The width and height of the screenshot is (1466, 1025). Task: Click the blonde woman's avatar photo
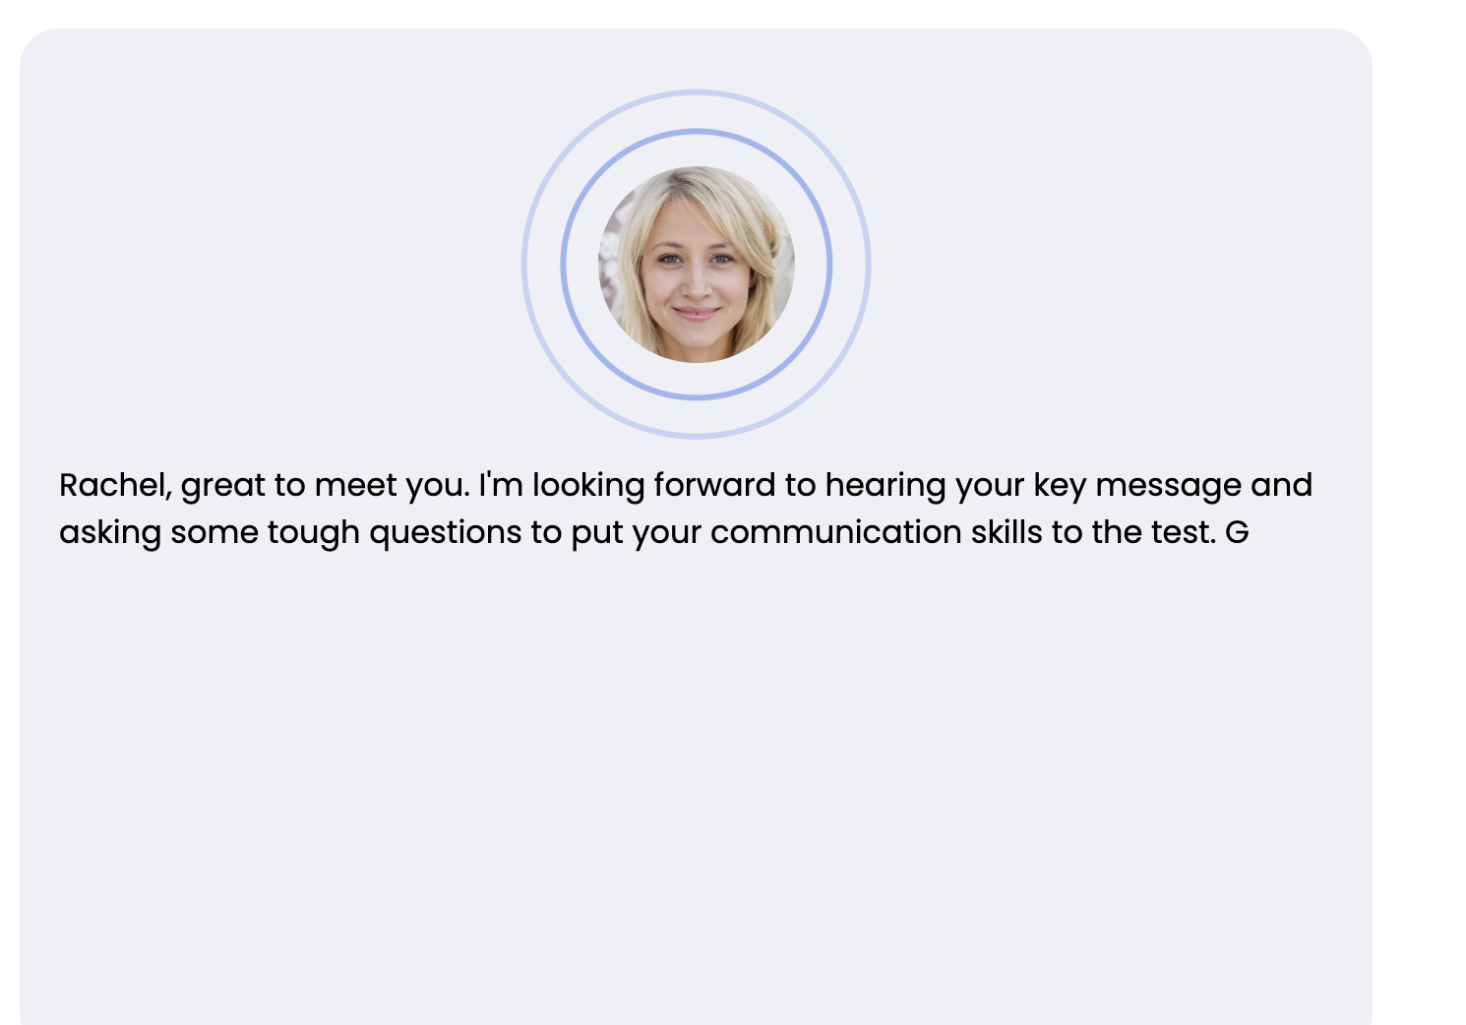click(697, 264)
